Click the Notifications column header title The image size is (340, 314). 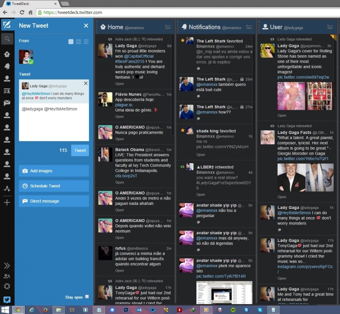tap(204, 27)
